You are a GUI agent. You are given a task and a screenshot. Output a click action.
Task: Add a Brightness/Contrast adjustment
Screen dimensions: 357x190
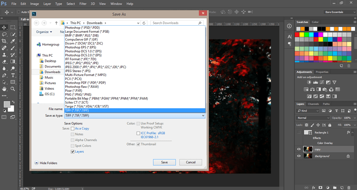click(x=309, y=83)
